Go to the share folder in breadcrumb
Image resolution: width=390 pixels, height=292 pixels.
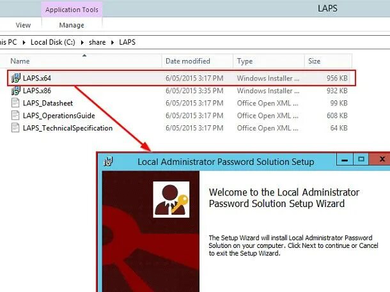point(97,42)
